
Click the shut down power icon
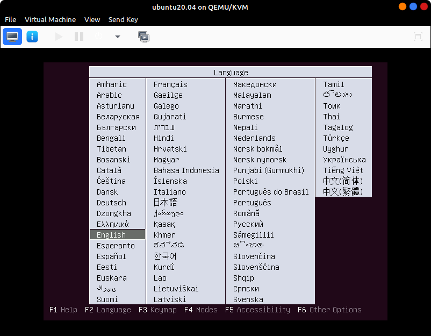tap(99, 37)
